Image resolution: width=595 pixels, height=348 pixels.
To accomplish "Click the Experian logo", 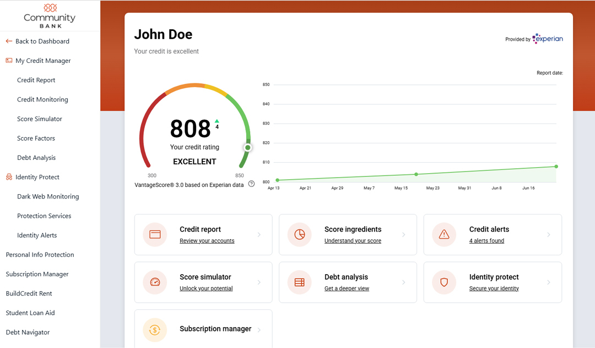I will [548, 39].
